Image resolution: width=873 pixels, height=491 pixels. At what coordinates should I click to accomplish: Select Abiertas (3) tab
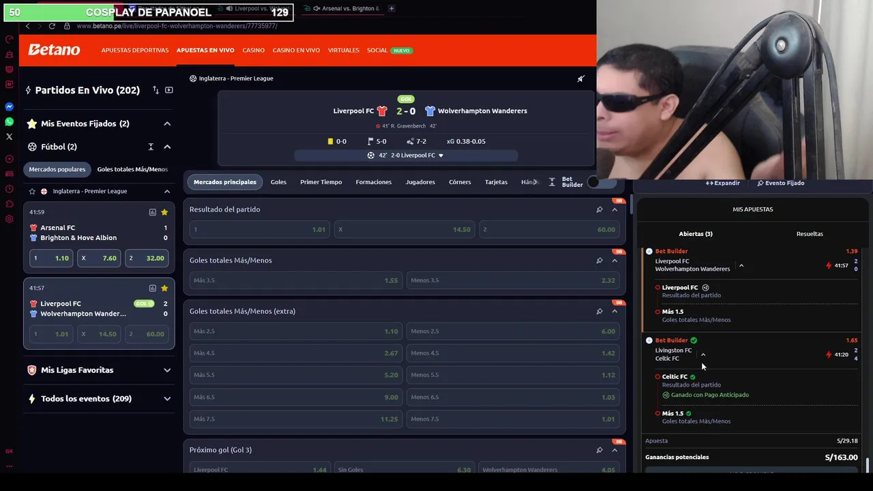pos(696,234)
